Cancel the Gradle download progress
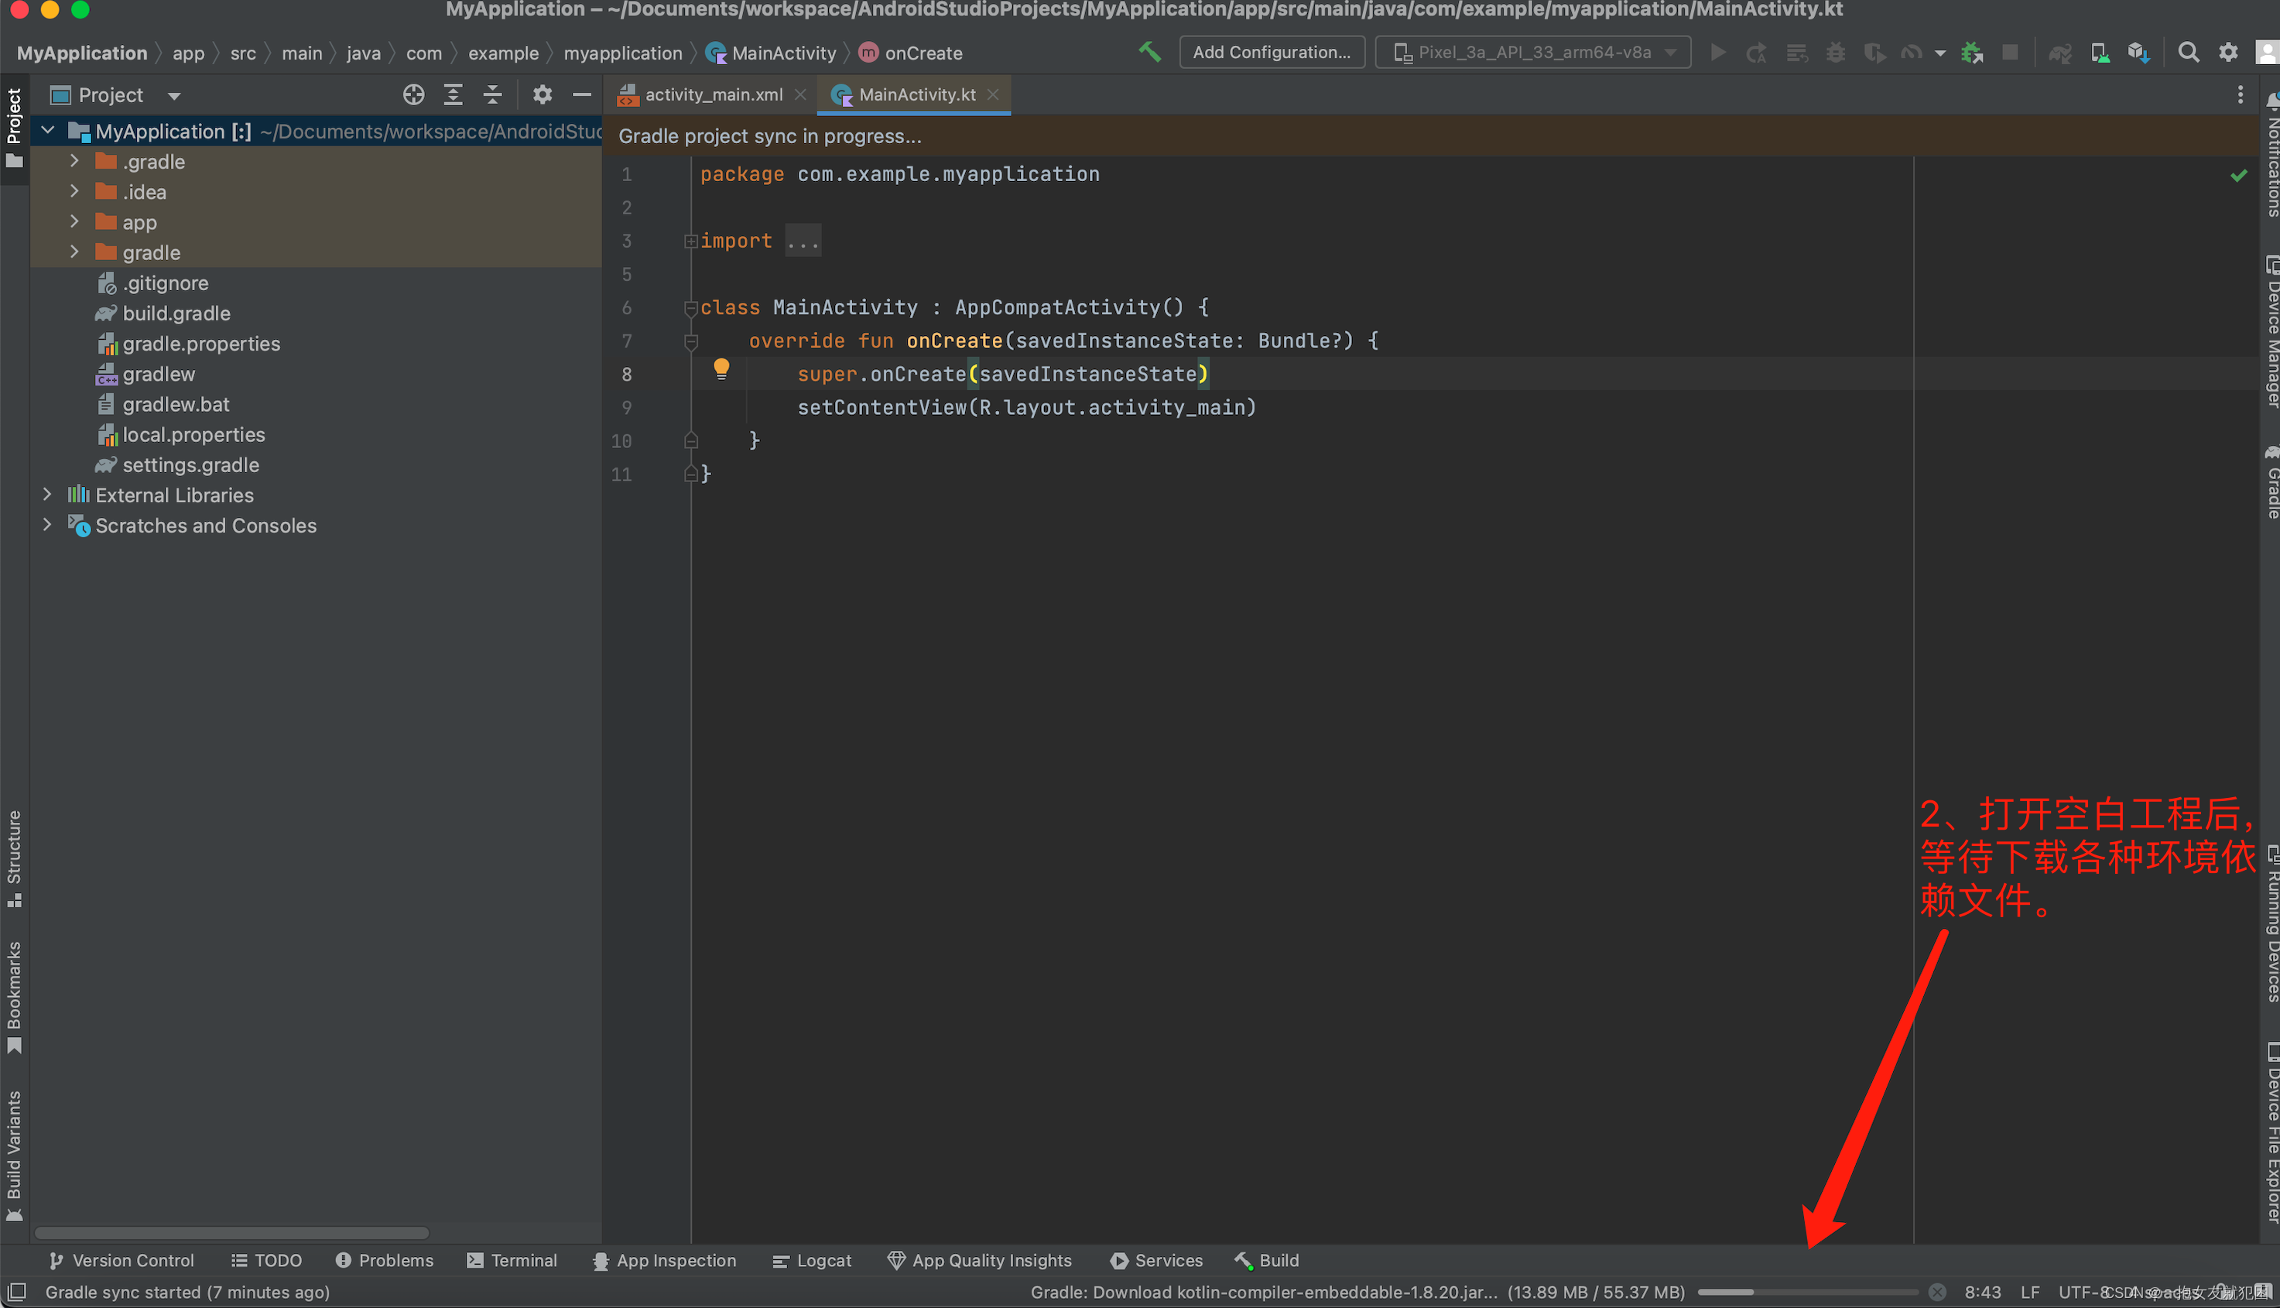The width and height of the screenshot is (2280, 1308). (x=1938, y=1292)
